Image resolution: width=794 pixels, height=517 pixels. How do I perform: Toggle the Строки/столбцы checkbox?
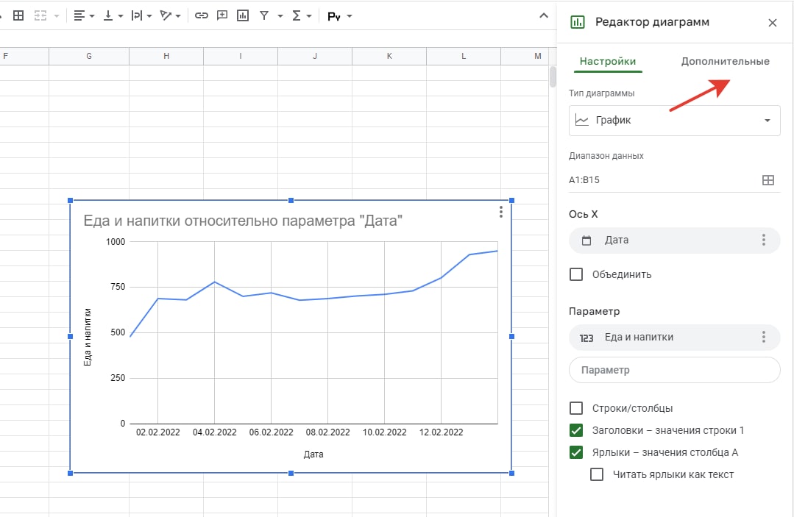577,408
